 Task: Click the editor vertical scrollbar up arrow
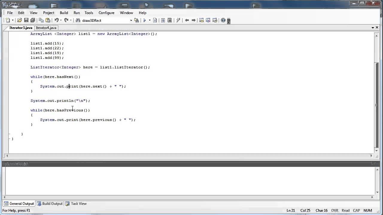tap(377, 35)
